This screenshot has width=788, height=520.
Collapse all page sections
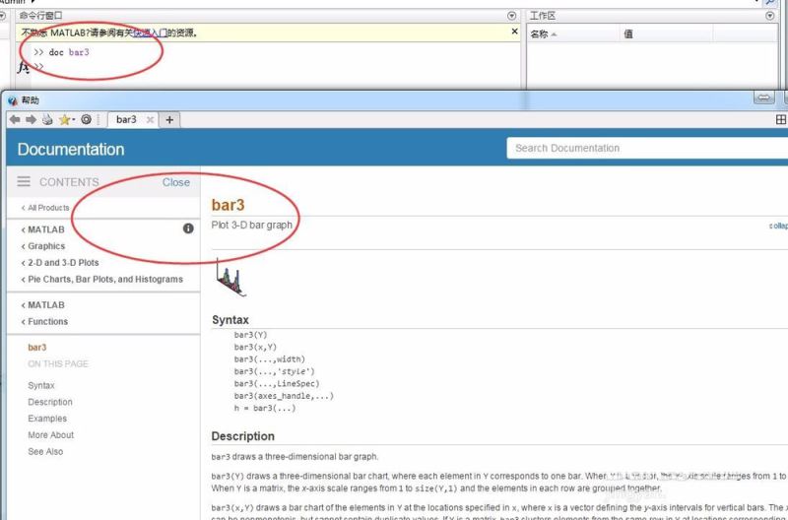click(778, 227)
